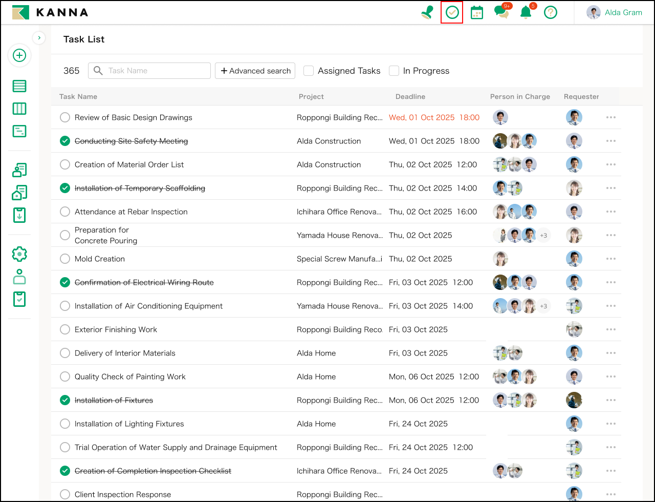This screenshot has height=502, width=655.
Task: Click the green plus create button in sidebar
Action: pos(19,55)
